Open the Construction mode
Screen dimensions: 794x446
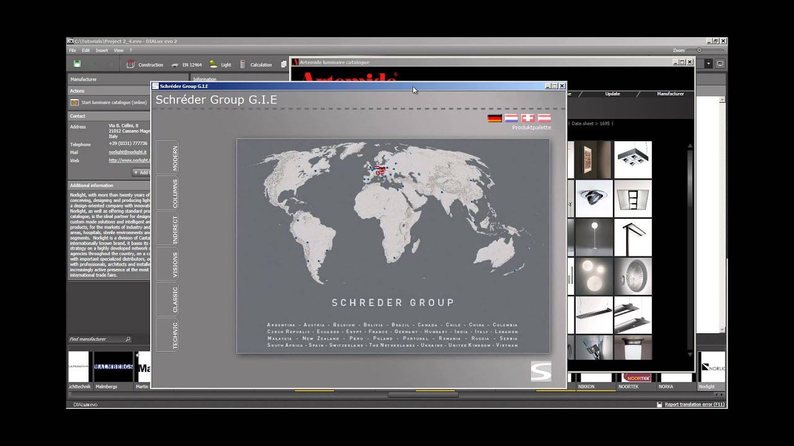145,64
